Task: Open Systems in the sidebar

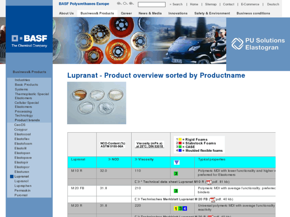Action: pos(22,89)
